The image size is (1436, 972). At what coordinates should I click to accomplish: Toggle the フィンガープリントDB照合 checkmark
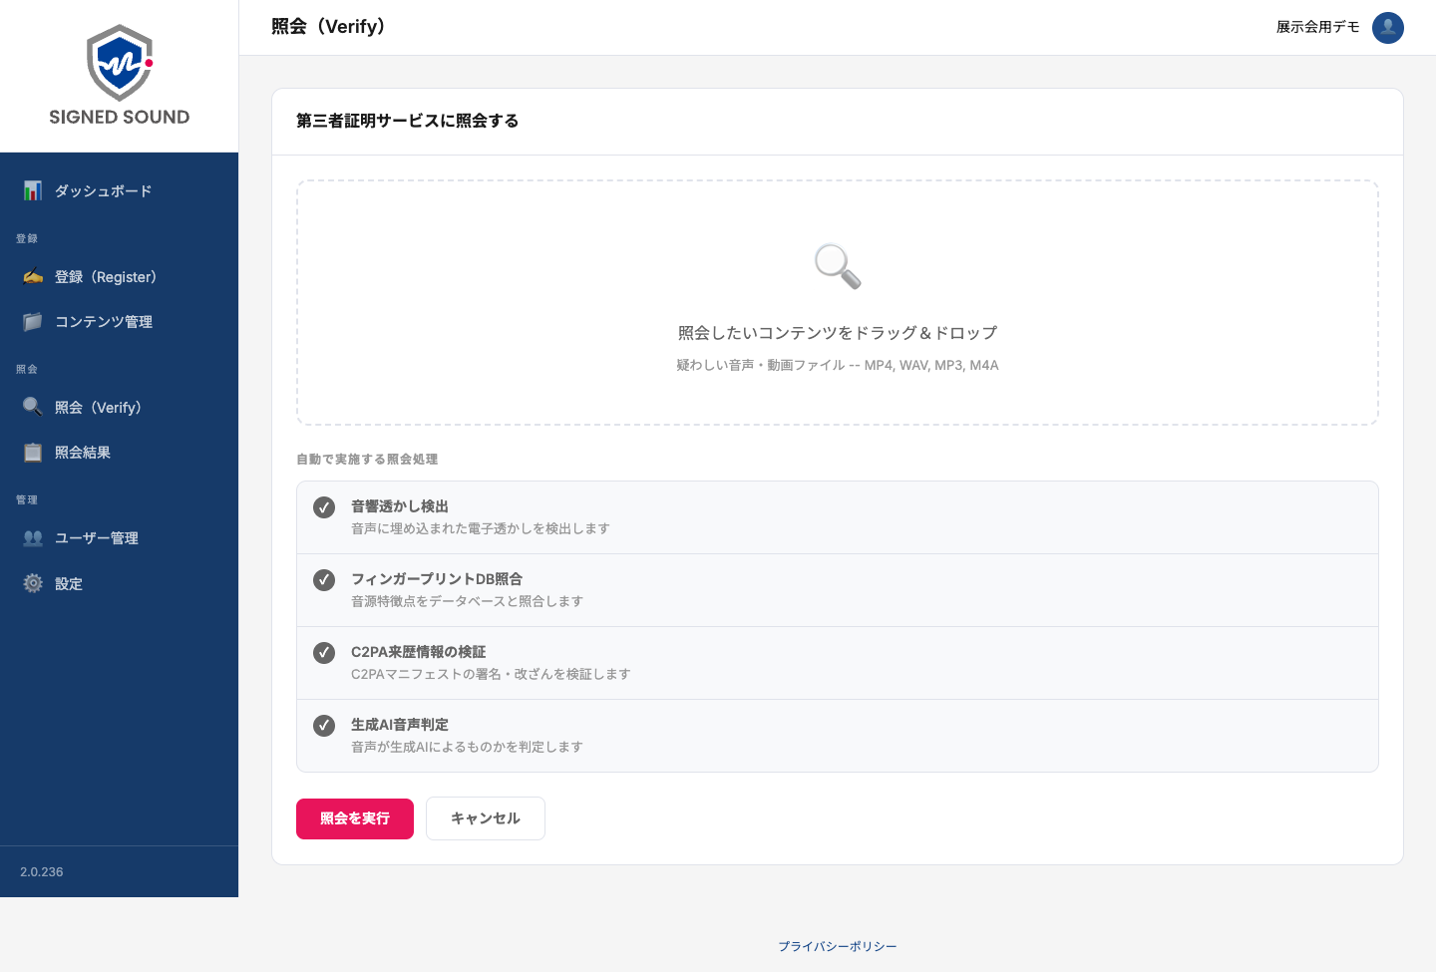pyautogui.click(x=324, y=580)
